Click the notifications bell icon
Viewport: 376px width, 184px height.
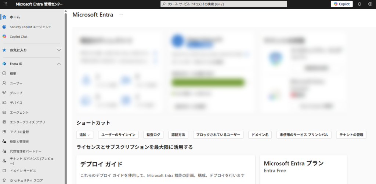(359, 4)
